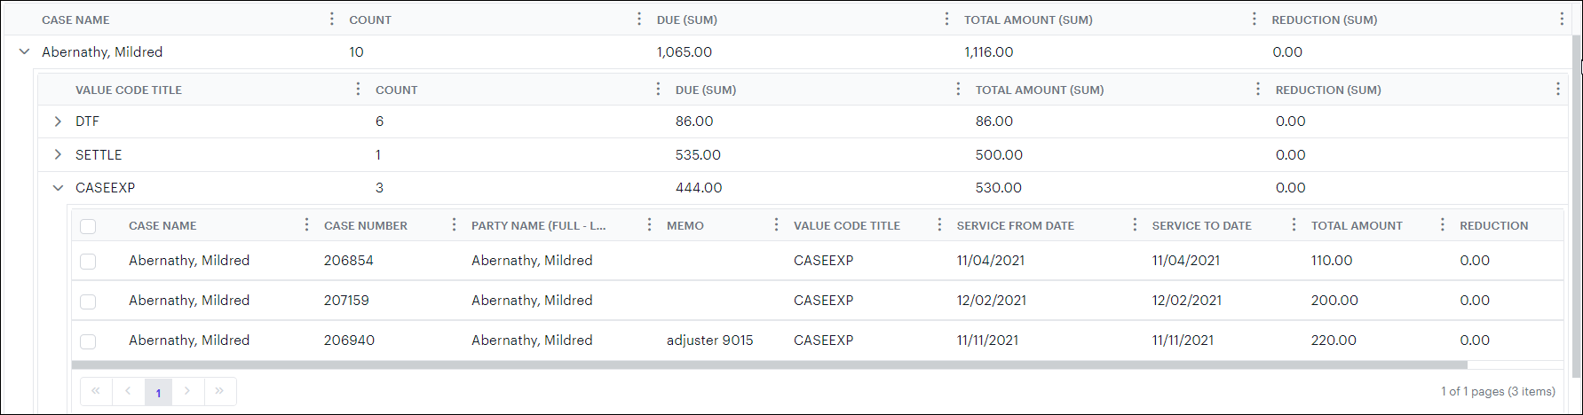Sort by SERVICE TO DATE column header
The width and height of the screenshot is (1583, 415).
(x=1201, y=225)
